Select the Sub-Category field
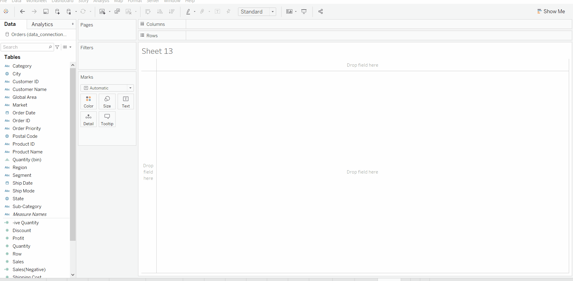This screenshot has width=573, height=281. (x=27, y=207)
